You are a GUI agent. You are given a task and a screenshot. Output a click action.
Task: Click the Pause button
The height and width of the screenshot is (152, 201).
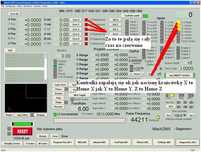(58, 89)
